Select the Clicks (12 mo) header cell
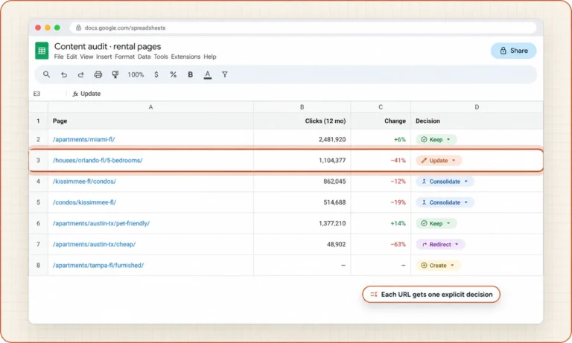Screen dimensions: 572x343 click(x=302, y=121)
